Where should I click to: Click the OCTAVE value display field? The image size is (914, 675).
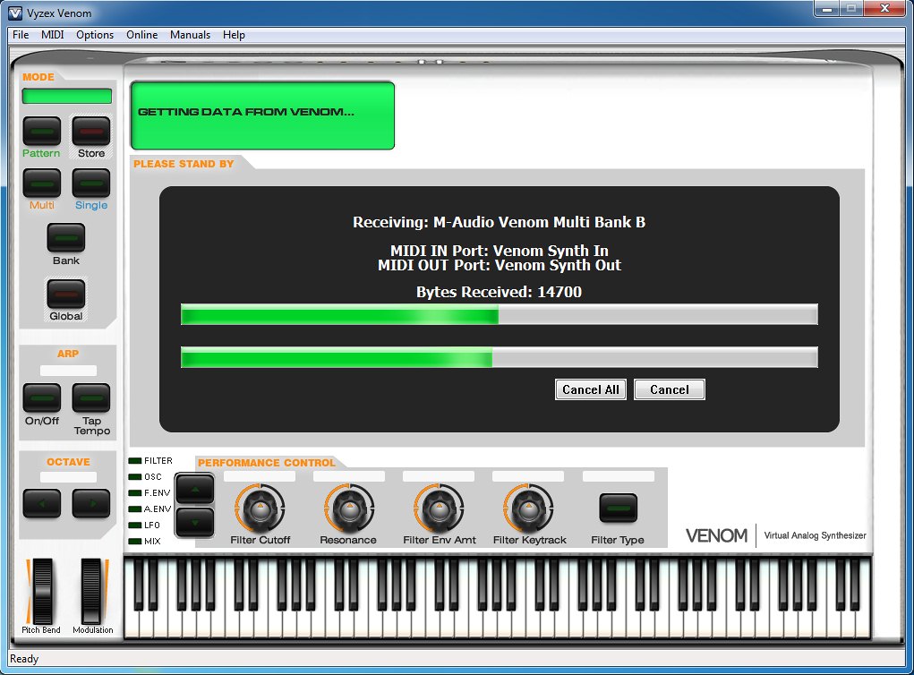click(x=68, y=477)
